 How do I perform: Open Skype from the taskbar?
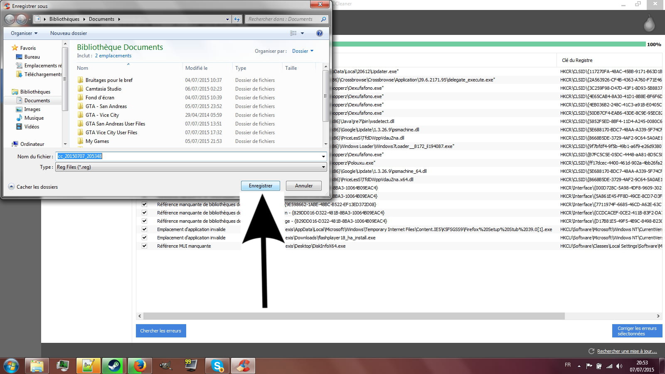click(217, 366)
